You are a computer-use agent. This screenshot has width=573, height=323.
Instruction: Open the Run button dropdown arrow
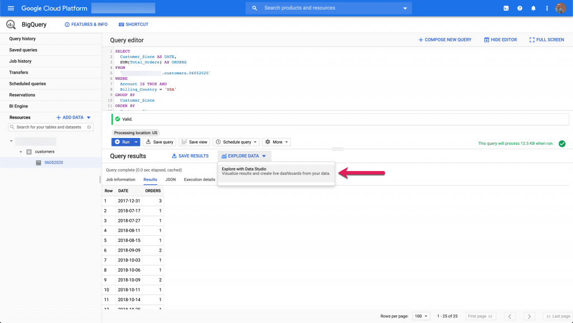136,142
